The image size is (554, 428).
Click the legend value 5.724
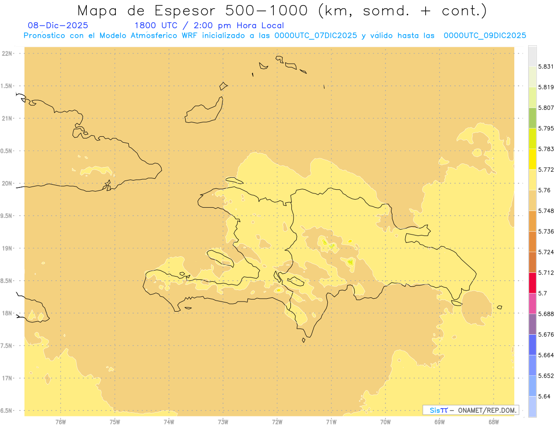(x=546, y=252)
